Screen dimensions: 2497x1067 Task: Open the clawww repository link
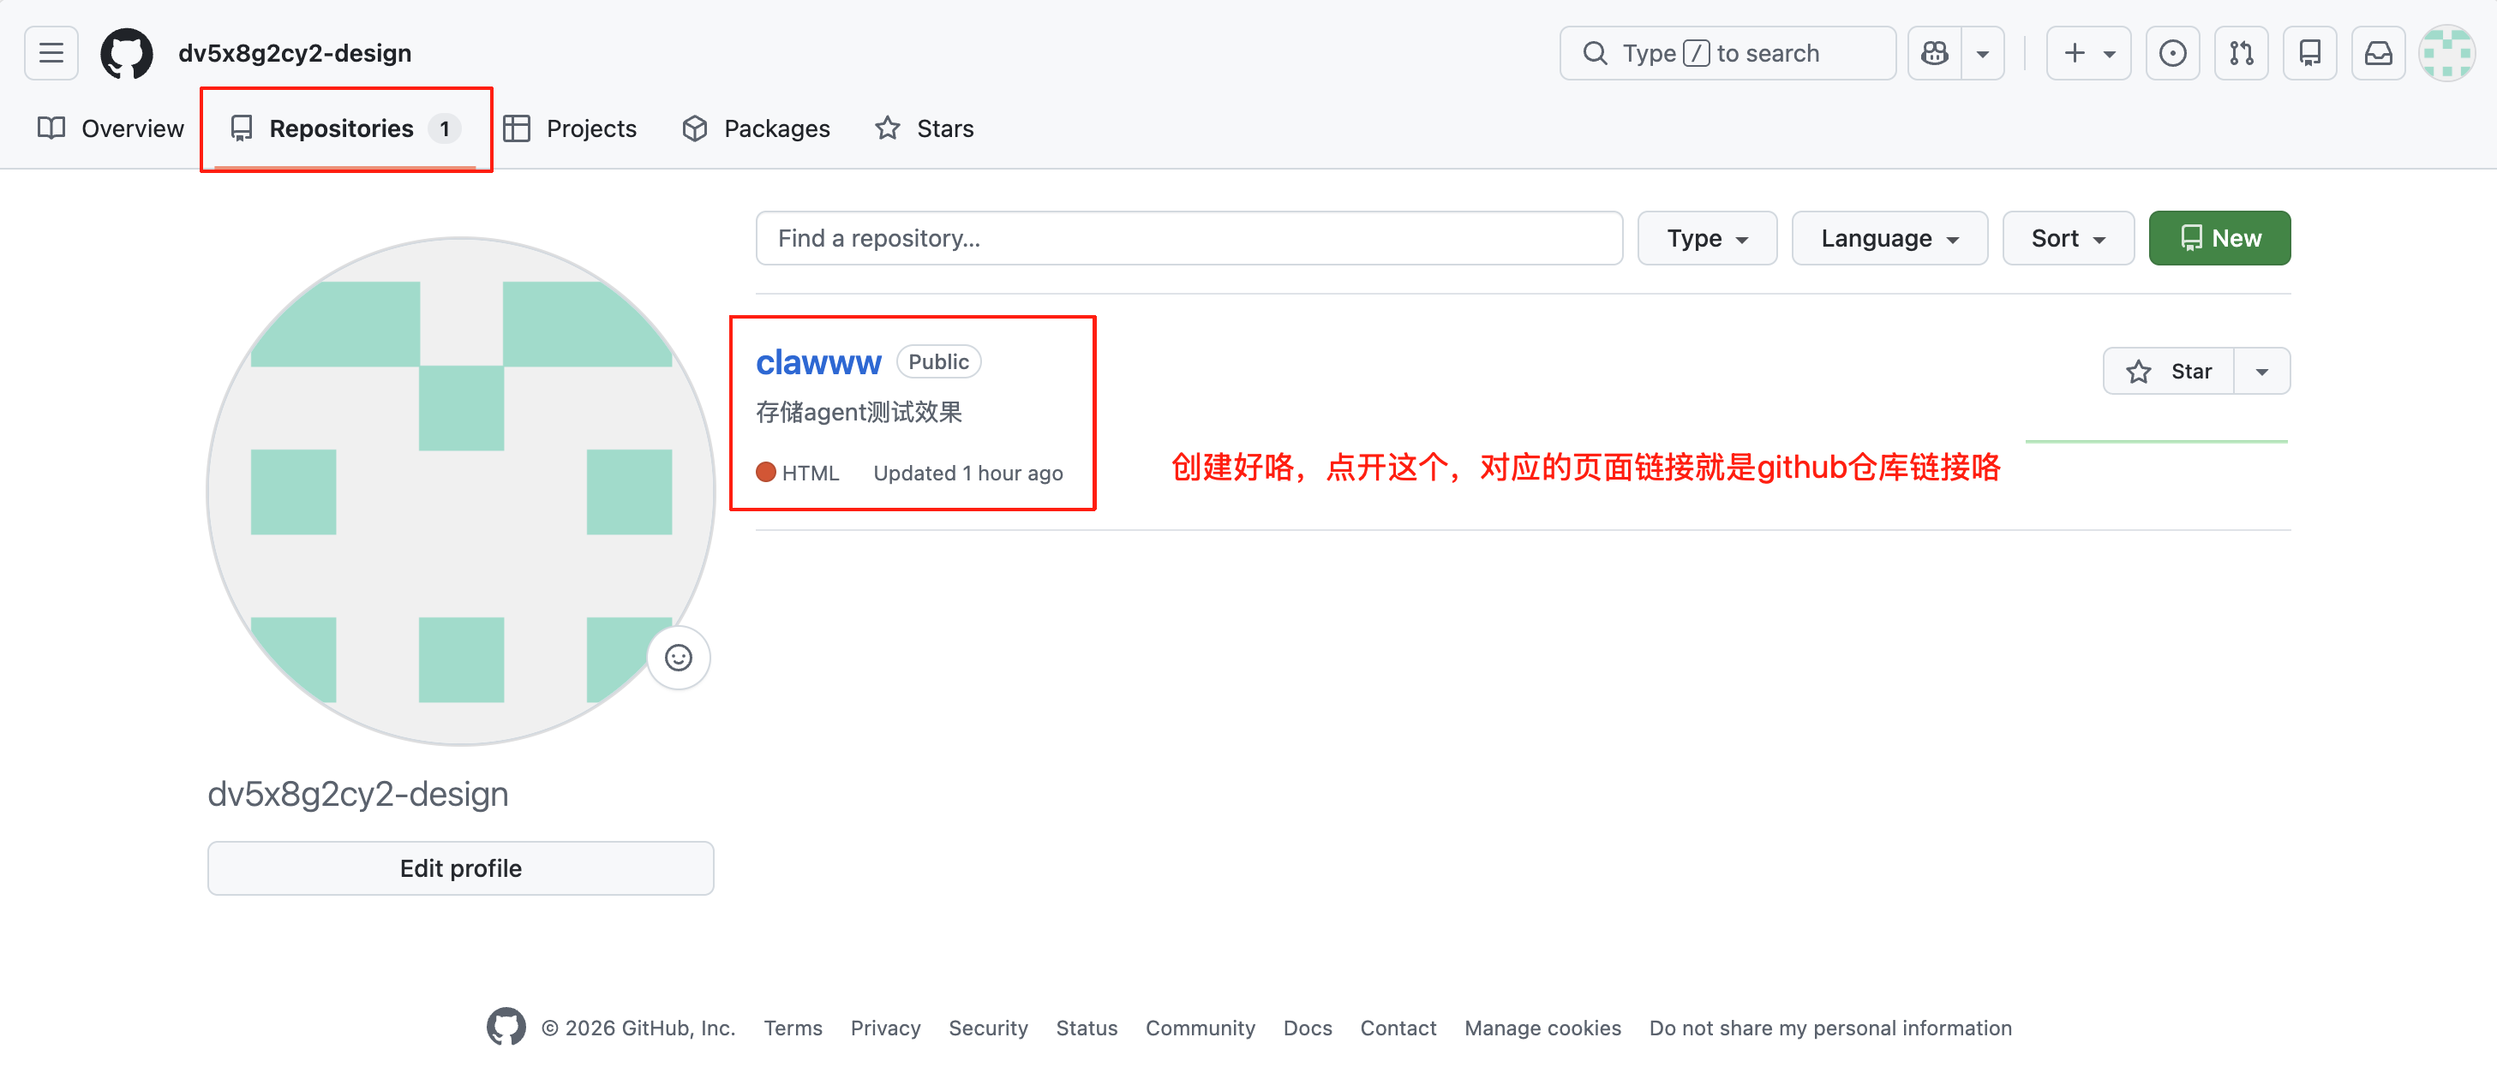[x=818, y=362]
